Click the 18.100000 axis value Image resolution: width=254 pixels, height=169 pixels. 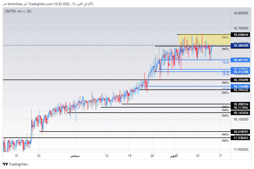tap(241, 119)
